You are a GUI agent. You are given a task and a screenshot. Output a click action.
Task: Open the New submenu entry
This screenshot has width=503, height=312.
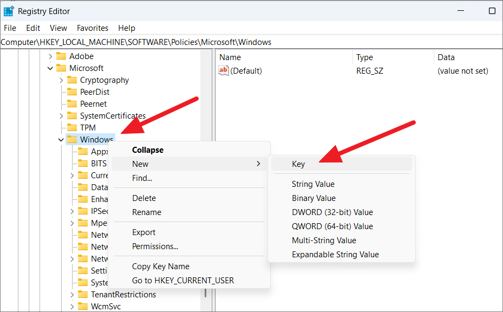(x=190, y=164)
